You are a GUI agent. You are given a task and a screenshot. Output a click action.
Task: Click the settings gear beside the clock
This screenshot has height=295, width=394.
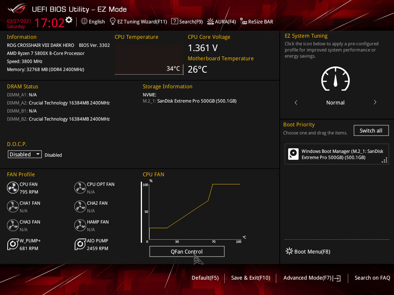[x=69, y=20]
